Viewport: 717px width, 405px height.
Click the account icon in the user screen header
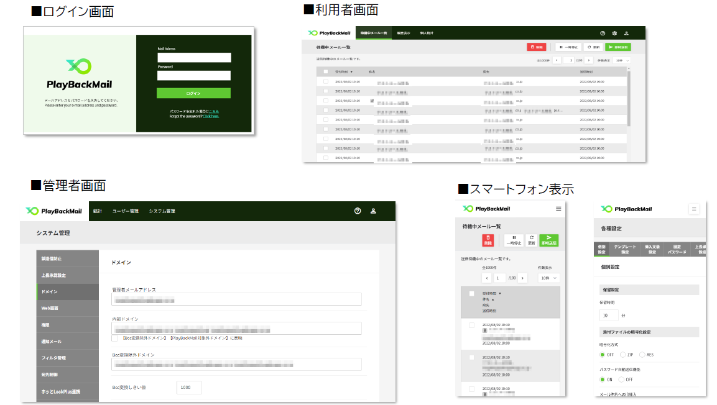click(x=627, y=34)
